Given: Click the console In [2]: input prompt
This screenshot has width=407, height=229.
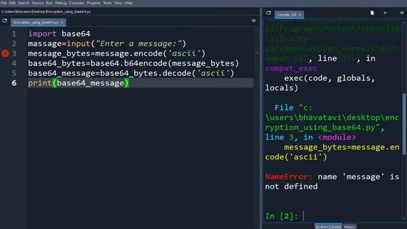Looking at the screenshot, I should tap(282, 216).
